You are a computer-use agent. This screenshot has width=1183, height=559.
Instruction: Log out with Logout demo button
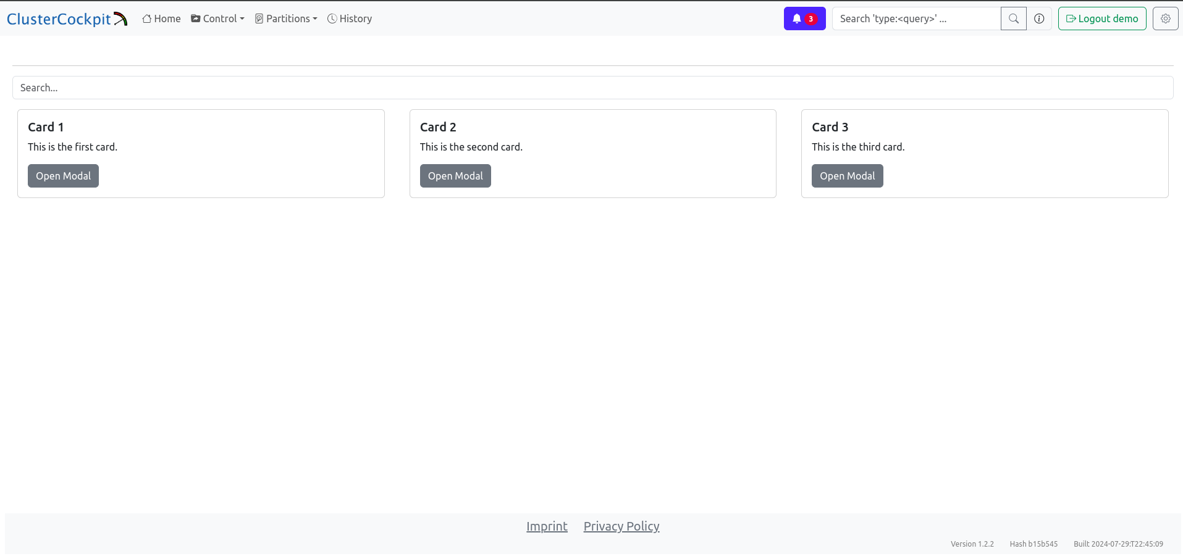click(1101, 19)
